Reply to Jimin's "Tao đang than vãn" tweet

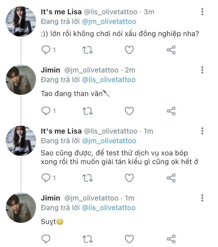(x=46, y=111)
